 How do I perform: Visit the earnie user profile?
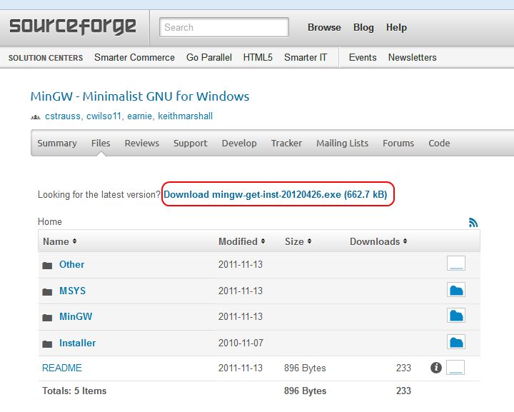(x=140, y=116)
